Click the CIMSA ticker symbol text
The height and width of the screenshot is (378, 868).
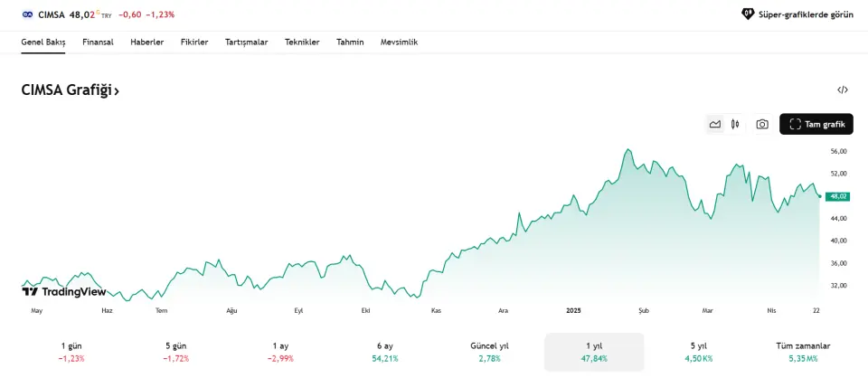(52, 15)
